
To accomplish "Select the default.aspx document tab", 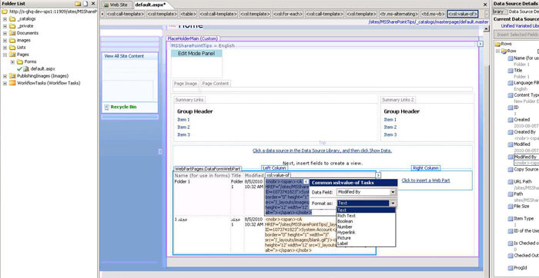I will pyautogui.click(x=150, y=5).
